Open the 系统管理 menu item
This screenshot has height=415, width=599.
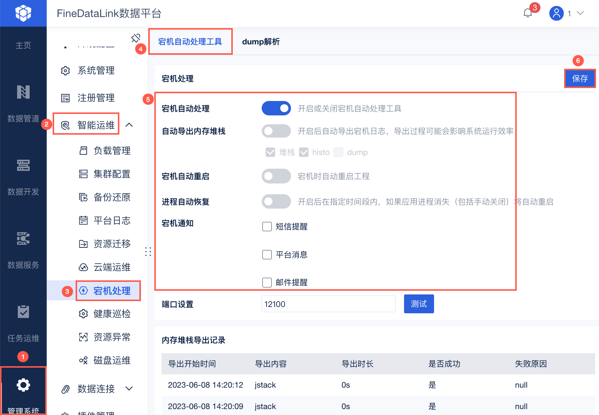pos(96,71)
